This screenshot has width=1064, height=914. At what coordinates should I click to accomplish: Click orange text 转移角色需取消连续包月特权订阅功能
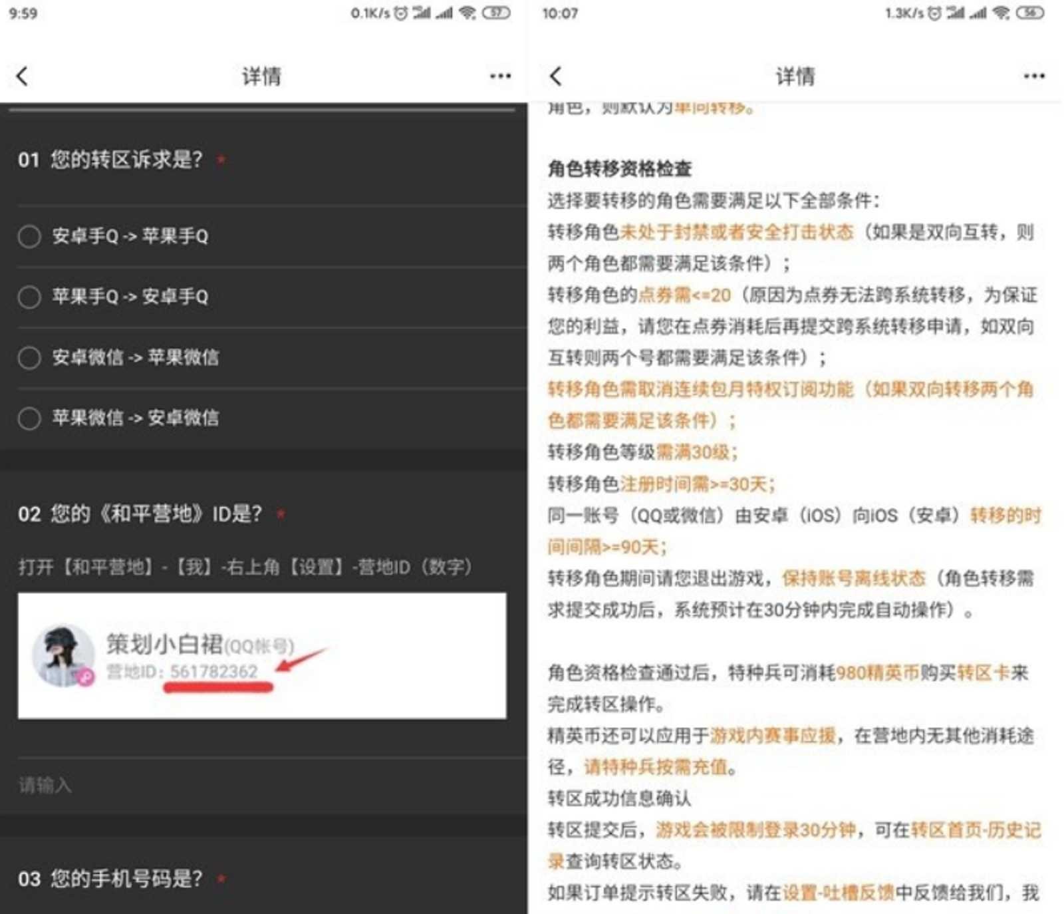pyautogui.click(x=700, y=389)
